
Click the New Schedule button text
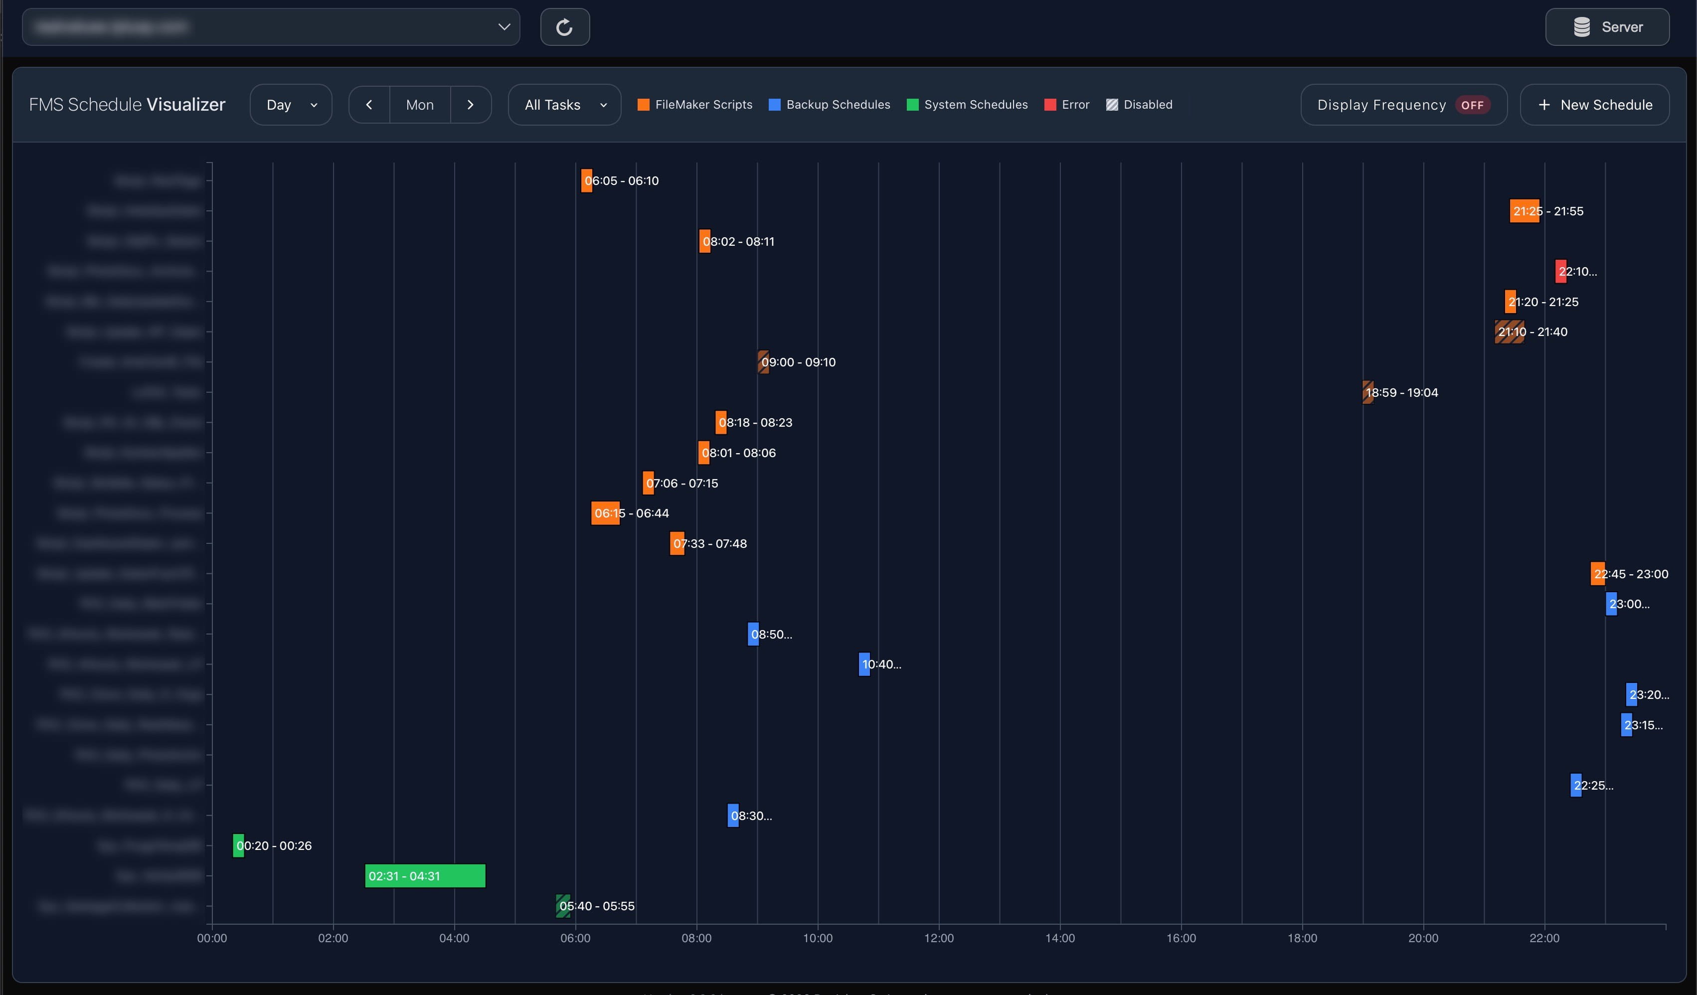coord(1606,105)
